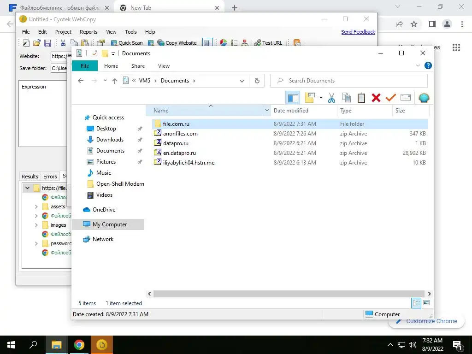Click the Send Feedback link in WebCopy
Screen dimensions: 472x354
(358, 32)
